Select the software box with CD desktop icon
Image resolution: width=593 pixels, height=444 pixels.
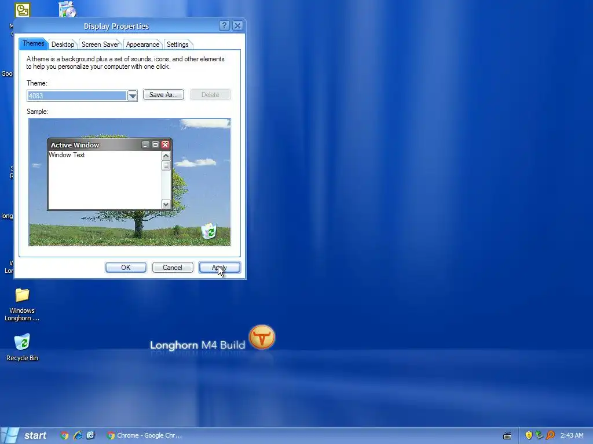pos(68,9)
